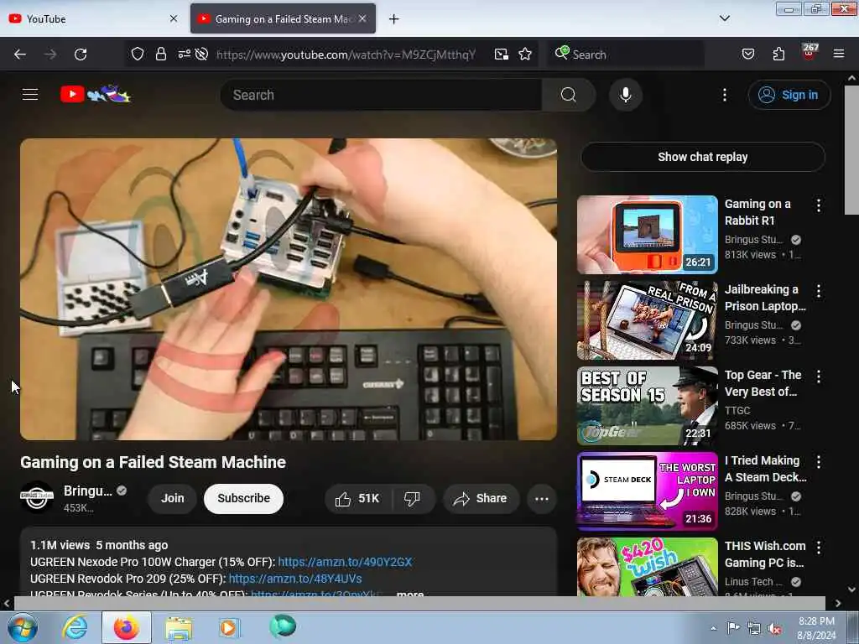Open tracking protection shield icon
The width and height of the screenshot is (859, 644).
(x=138, y=54)
